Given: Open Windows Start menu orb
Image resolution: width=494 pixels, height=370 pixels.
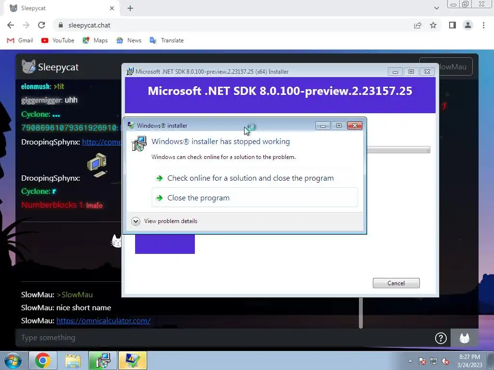Looking at the screenshot, I should [x=13, y=360].
